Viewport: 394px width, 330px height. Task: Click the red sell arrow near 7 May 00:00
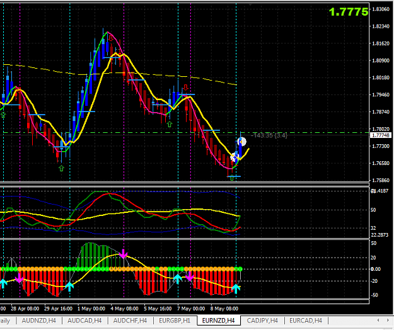click(x=186, y=88)
